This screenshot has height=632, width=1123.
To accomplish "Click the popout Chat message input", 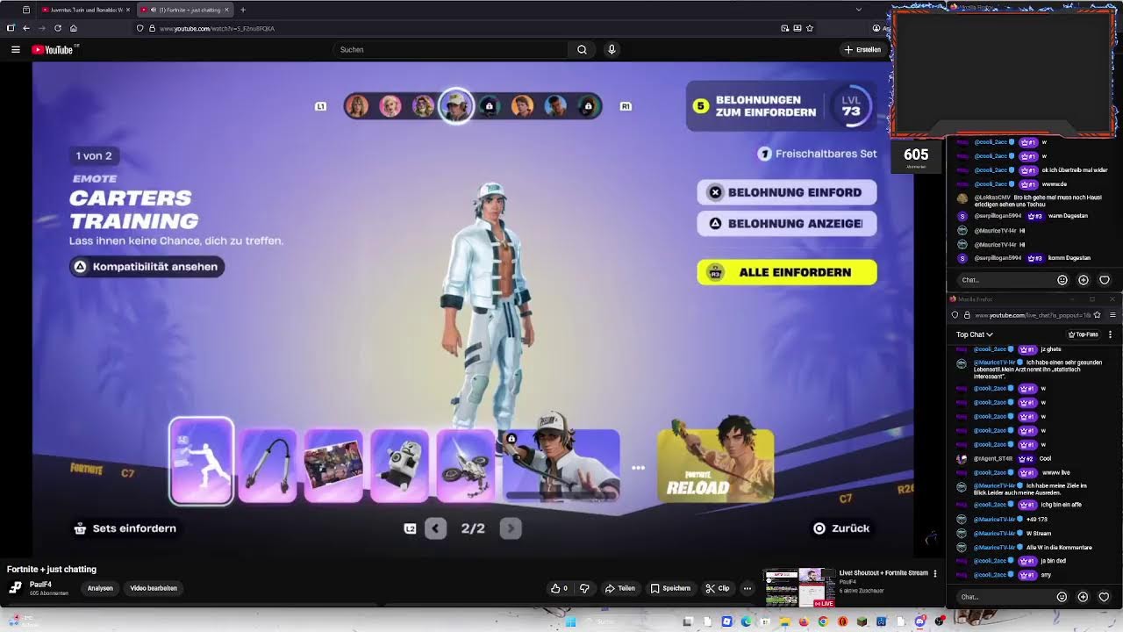I will (1005, 597).
